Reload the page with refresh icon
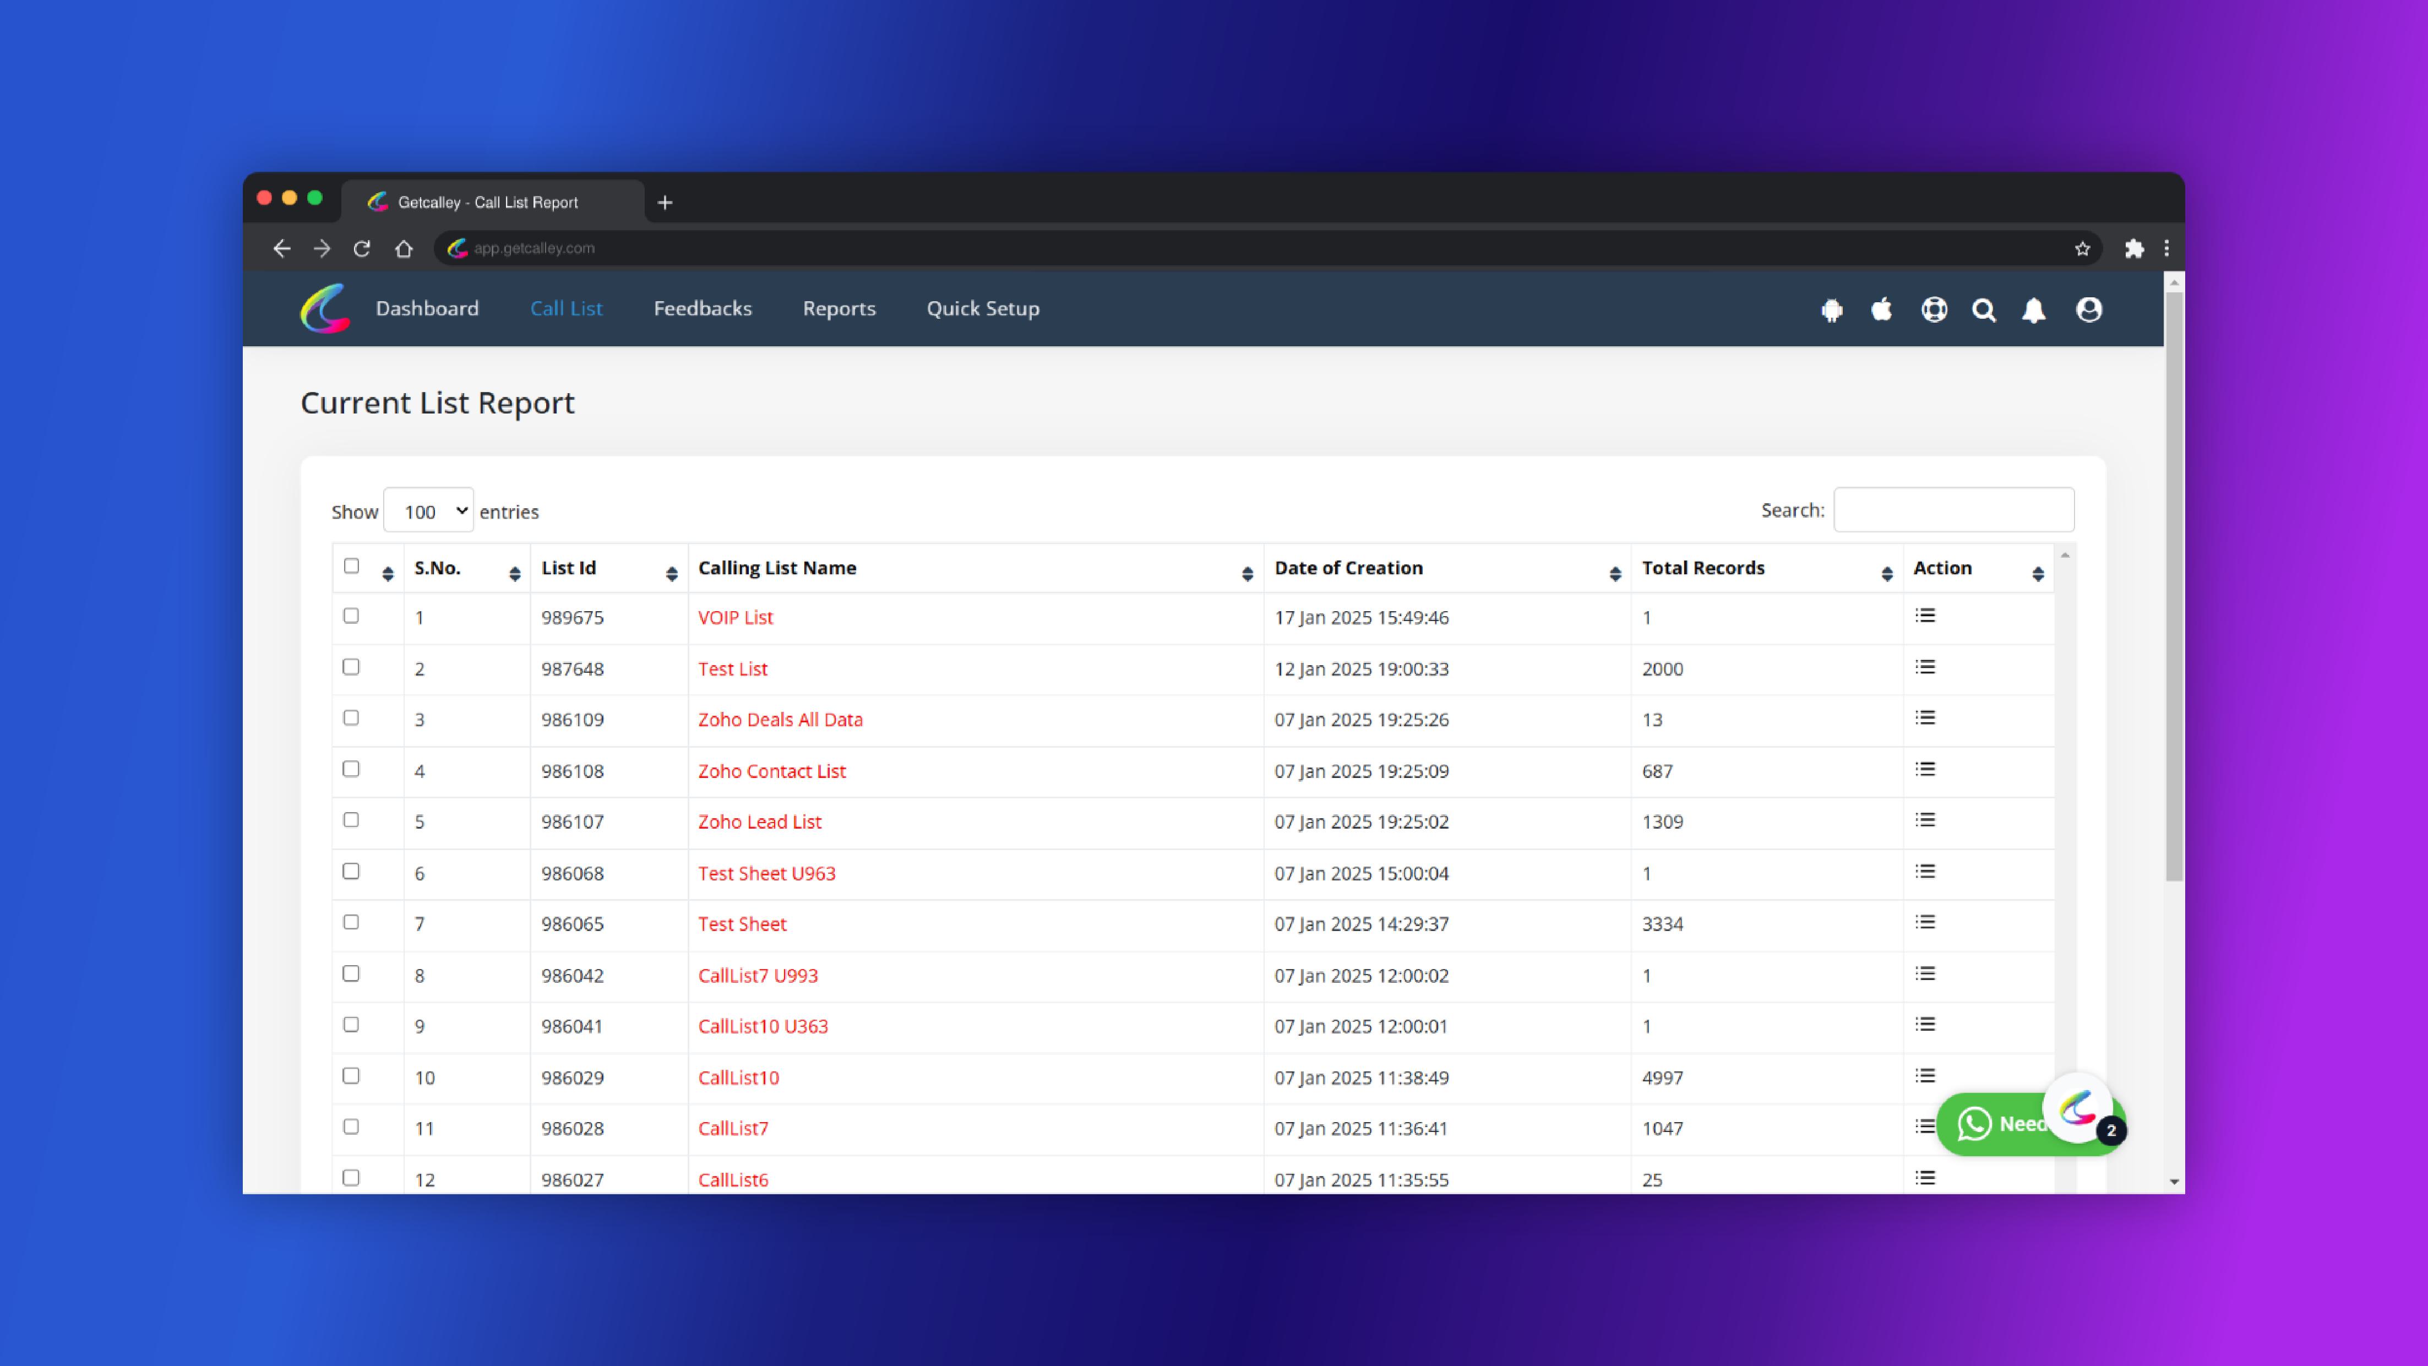Viewport: 2428px width, 1366px height. (x=362, y=248)
